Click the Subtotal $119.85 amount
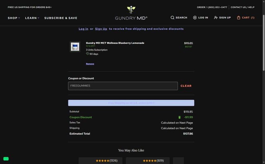Viewport: 265px width, 164px height. tap(188, 111)
